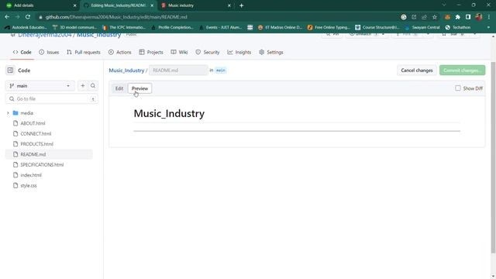Open the tab search dropdown arrow

[x=444, y=5]
